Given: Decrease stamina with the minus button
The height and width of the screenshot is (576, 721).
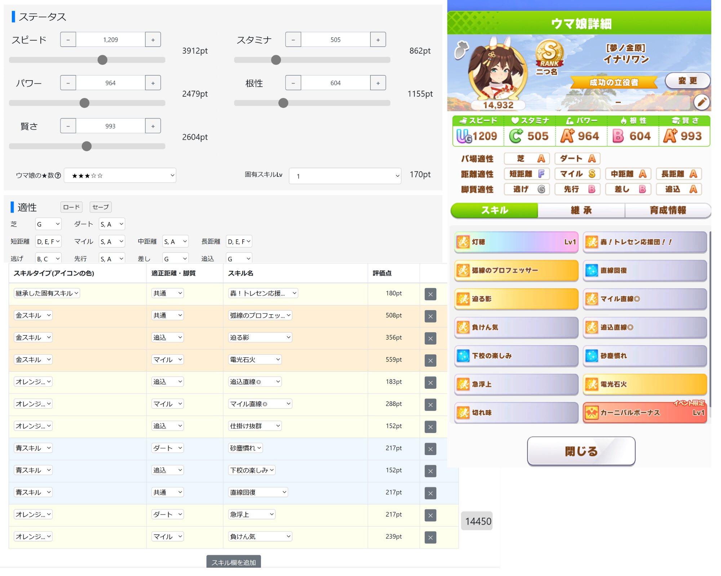Looking at the screenshot, I should tap(293, 40).
